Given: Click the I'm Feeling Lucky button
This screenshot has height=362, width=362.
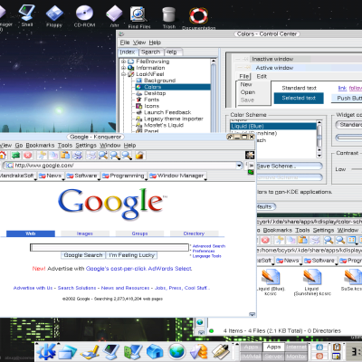Looking at the screenshot, I should tap(132, 255).
